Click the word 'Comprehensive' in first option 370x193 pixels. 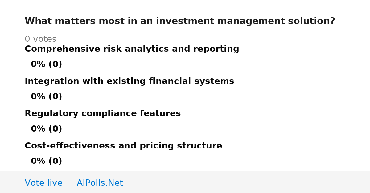[62, 49]
